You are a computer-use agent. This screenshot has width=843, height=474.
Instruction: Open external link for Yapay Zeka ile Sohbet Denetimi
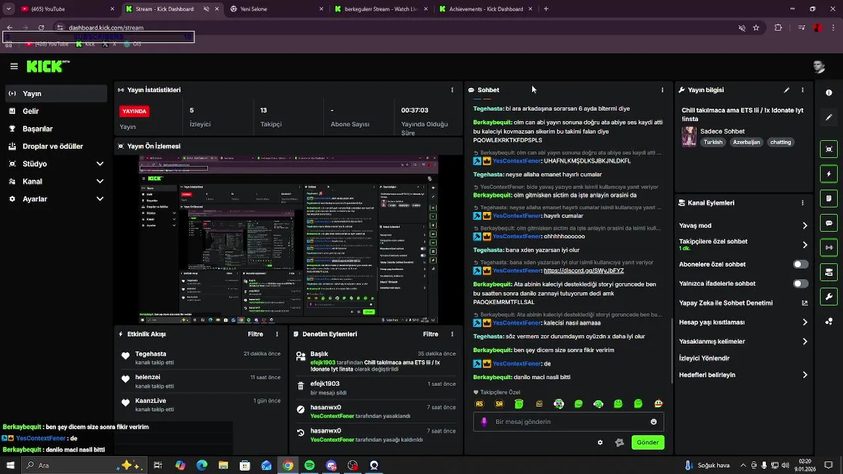[x=804, y=303]
